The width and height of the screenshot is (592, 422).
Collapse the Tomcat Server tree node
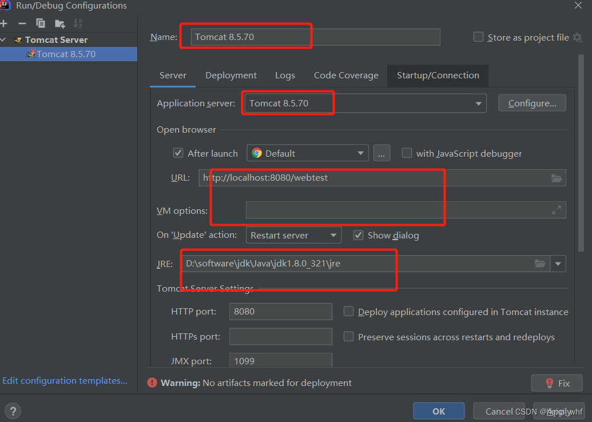tap(4, 39)
